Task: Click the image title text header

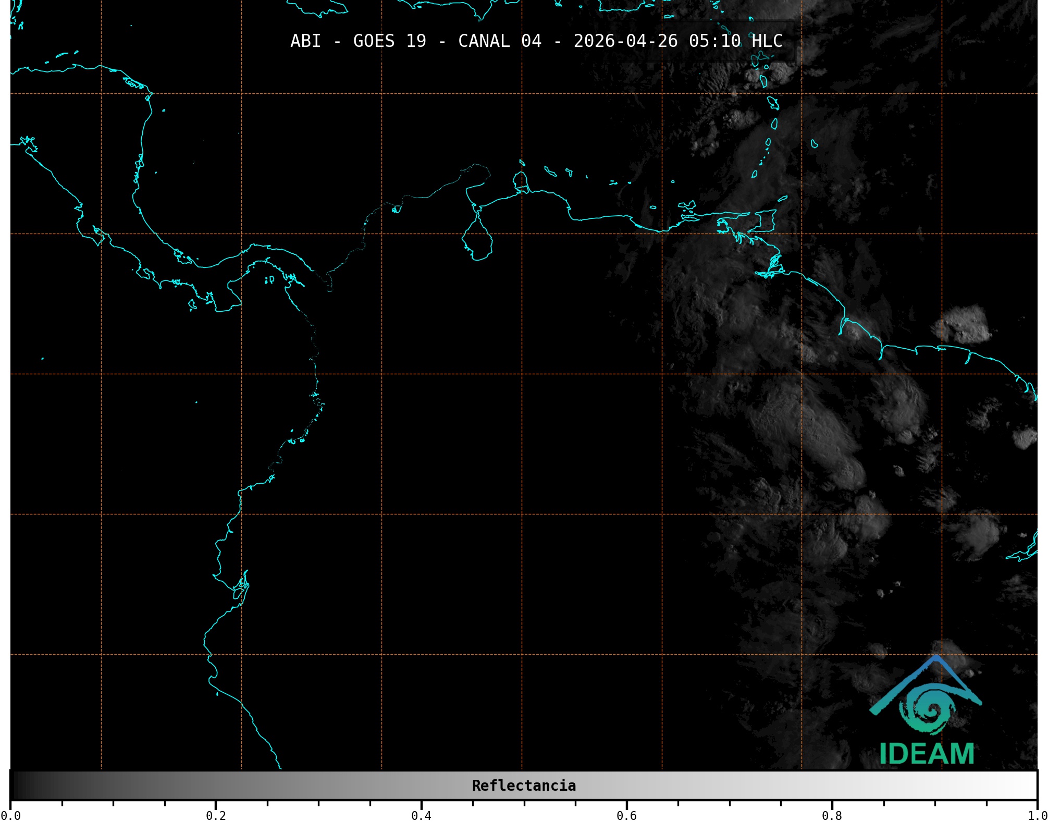Action: pos(536,41)
